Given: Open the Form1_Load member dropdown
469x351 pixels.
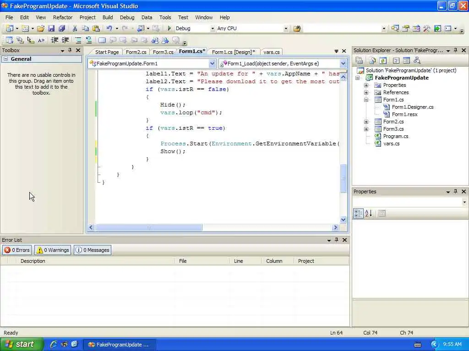Looking at the screenshot, I should (x=343, y=64).
